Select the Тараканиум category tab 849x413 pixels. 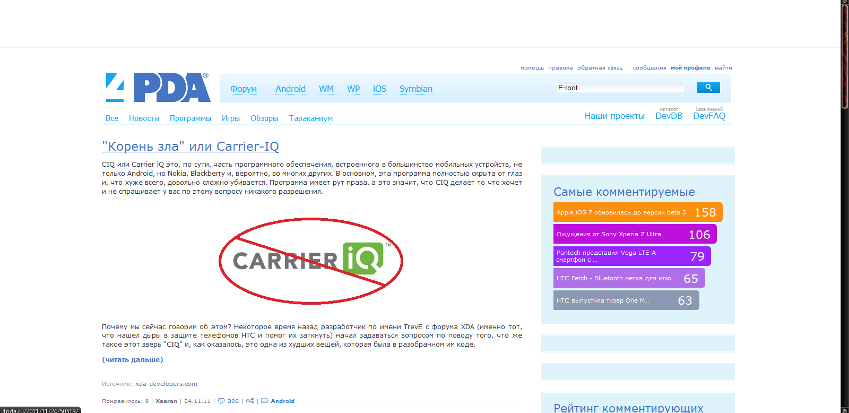click(310, 118)
